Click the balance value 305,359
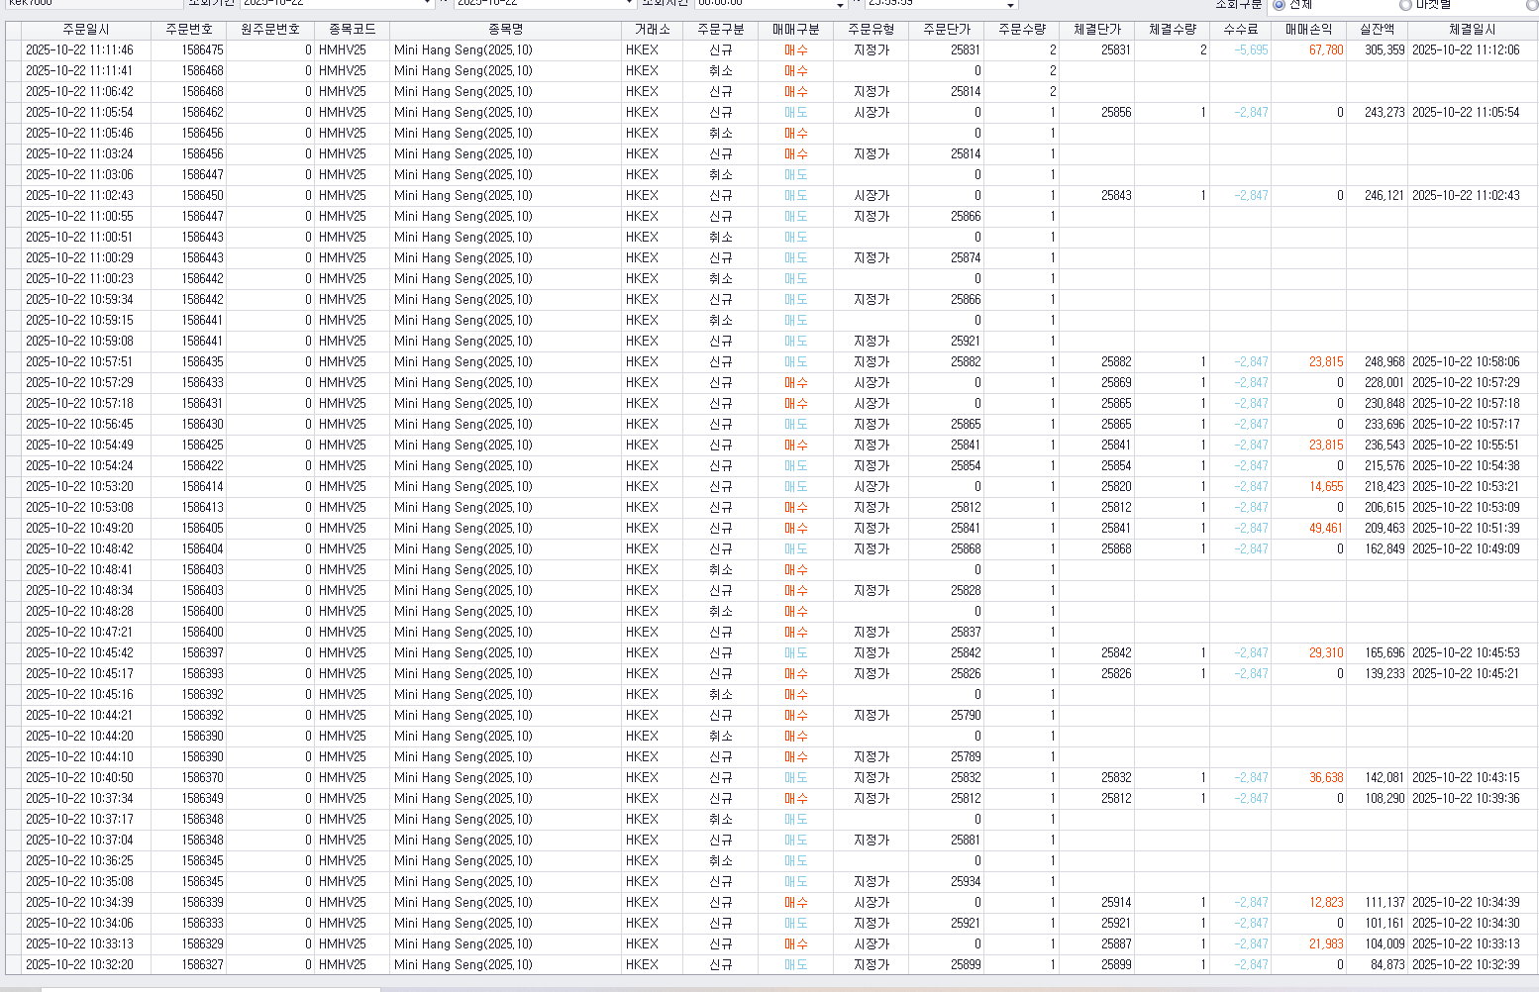Viewport: 1539px width, 992px height. (x=1385, y=50)
